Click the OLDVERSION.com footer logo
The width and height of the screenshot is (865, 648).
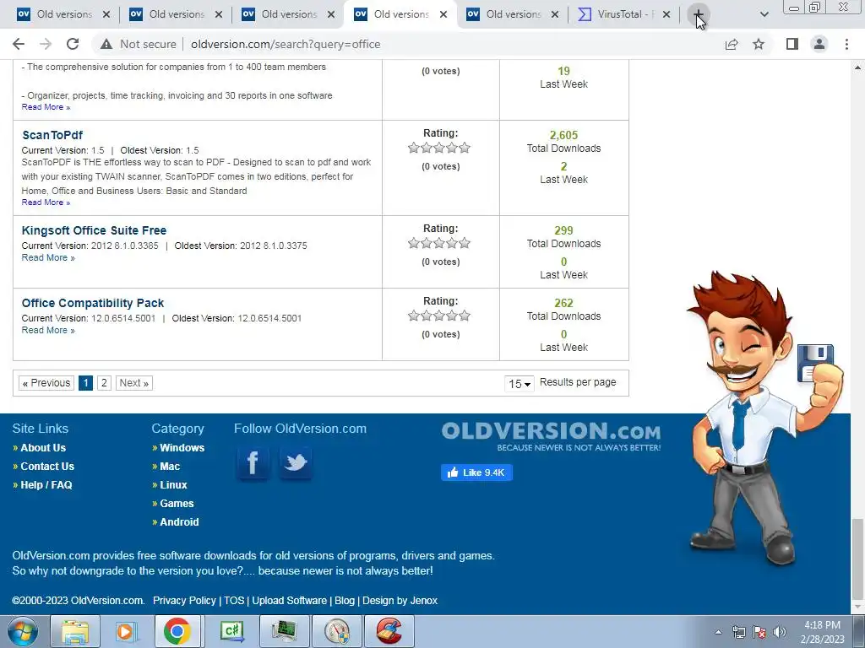tap(551, 436)
